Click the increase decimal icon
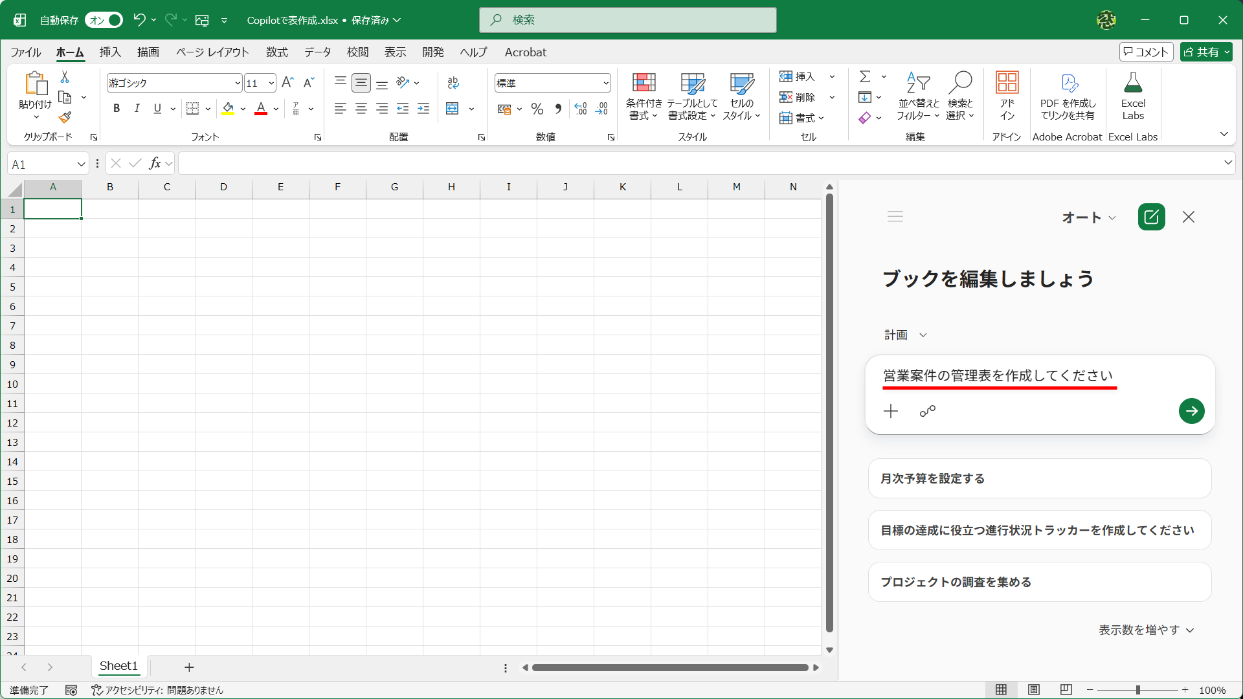1243x699 pixels. coord(581,109)
